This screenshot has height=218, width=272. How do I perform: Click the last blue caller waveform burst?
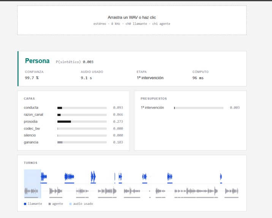click(221, 177)
